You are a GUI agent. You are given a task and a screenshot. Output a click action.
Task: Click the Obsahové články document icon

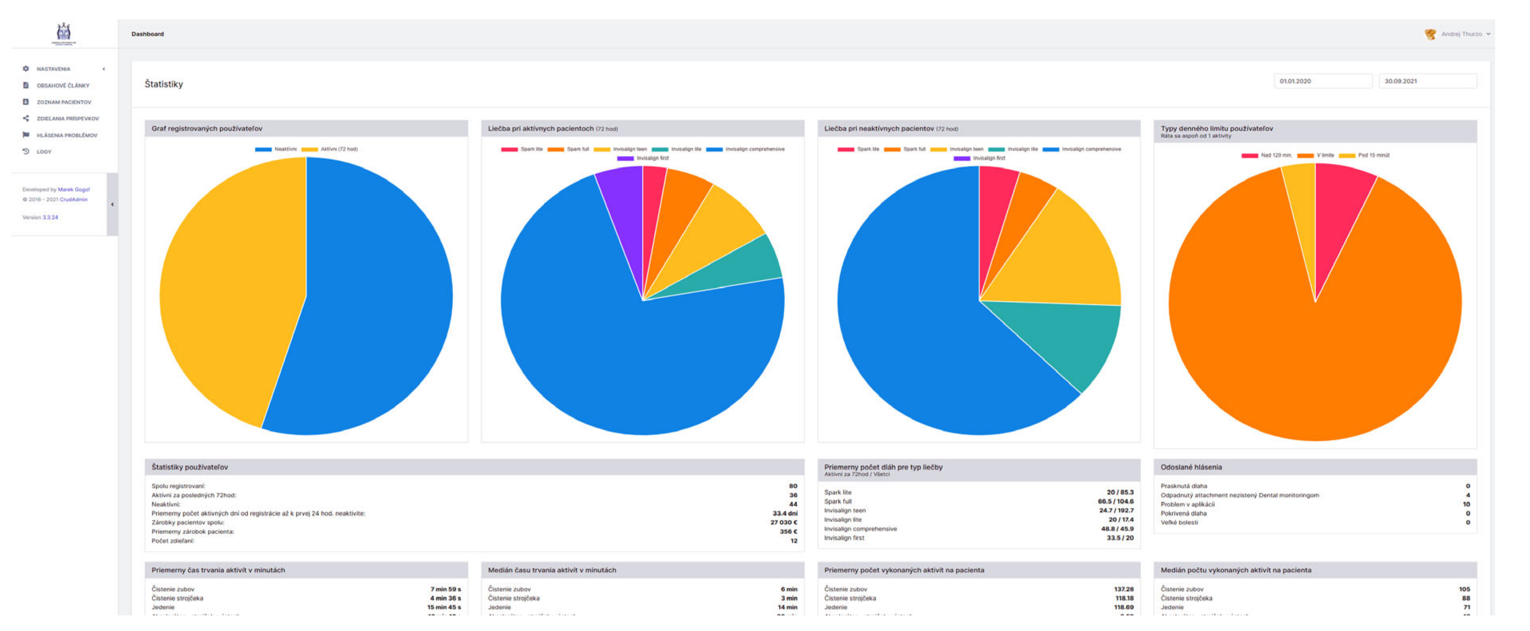[26, 86]
